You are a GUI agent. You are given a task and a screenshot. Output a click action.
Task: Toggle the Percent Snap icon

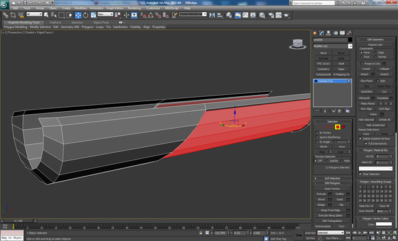(158, 15)
